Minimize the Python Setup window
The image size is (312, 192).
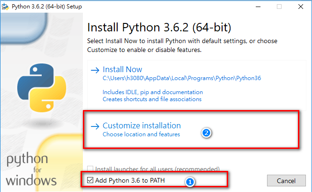pos(258,7)
